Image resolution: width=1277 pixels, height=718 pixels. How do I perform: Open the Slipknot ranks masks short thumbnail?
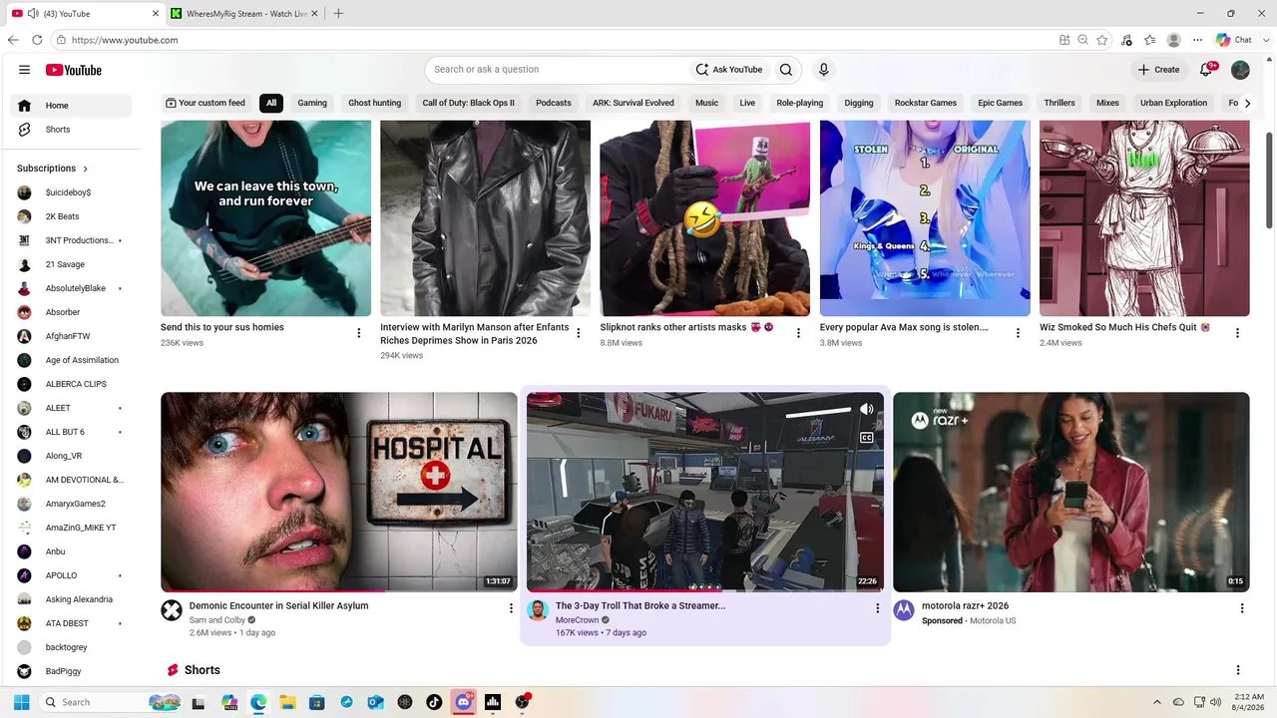[x=704, y=218]
